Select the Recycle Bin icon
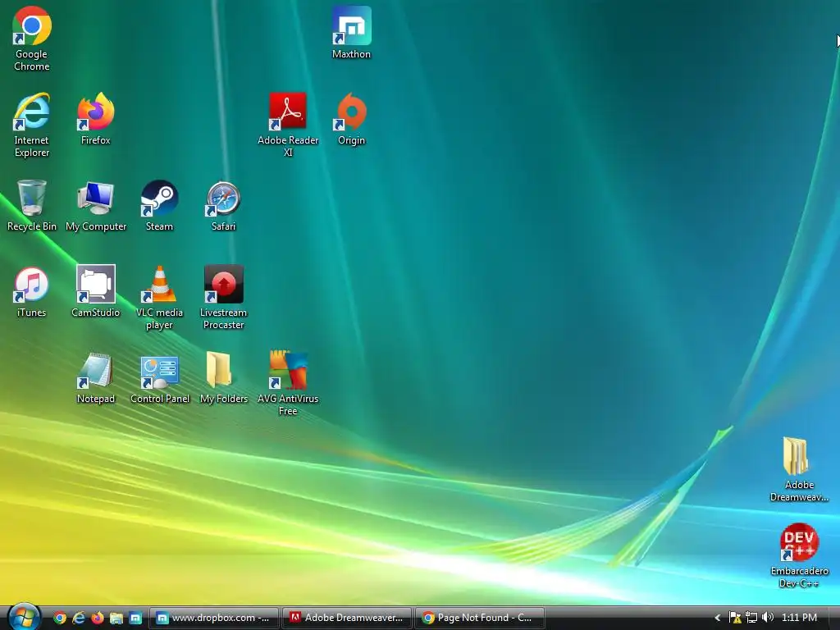 (x=32, y=205)
